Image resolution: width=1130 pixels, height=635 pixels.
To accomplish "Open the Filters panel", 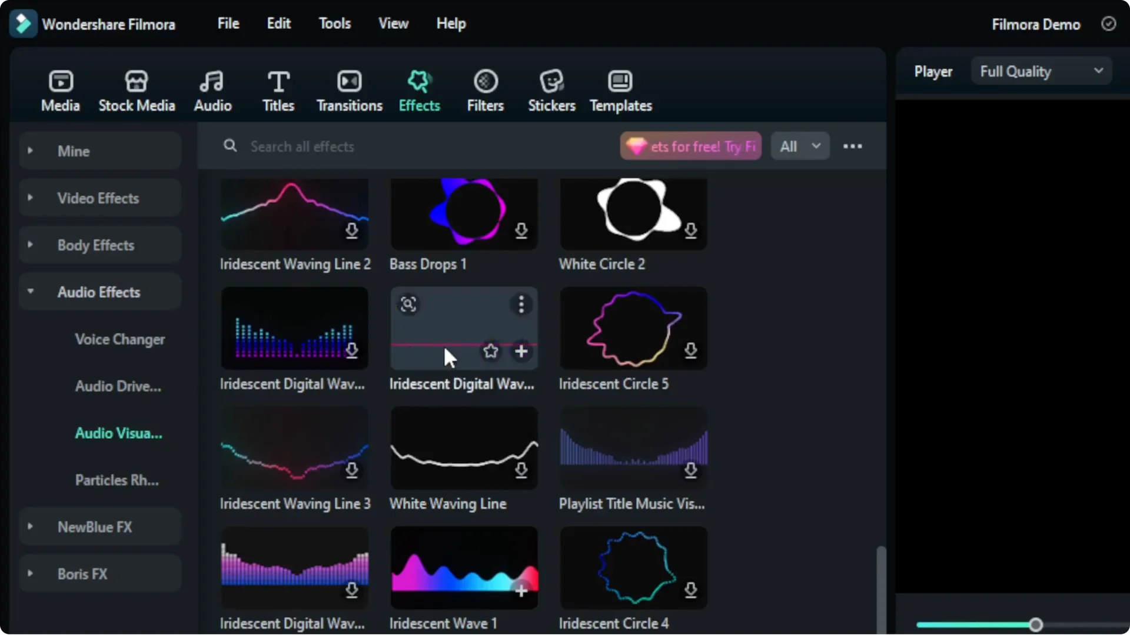I will (486, 89).
